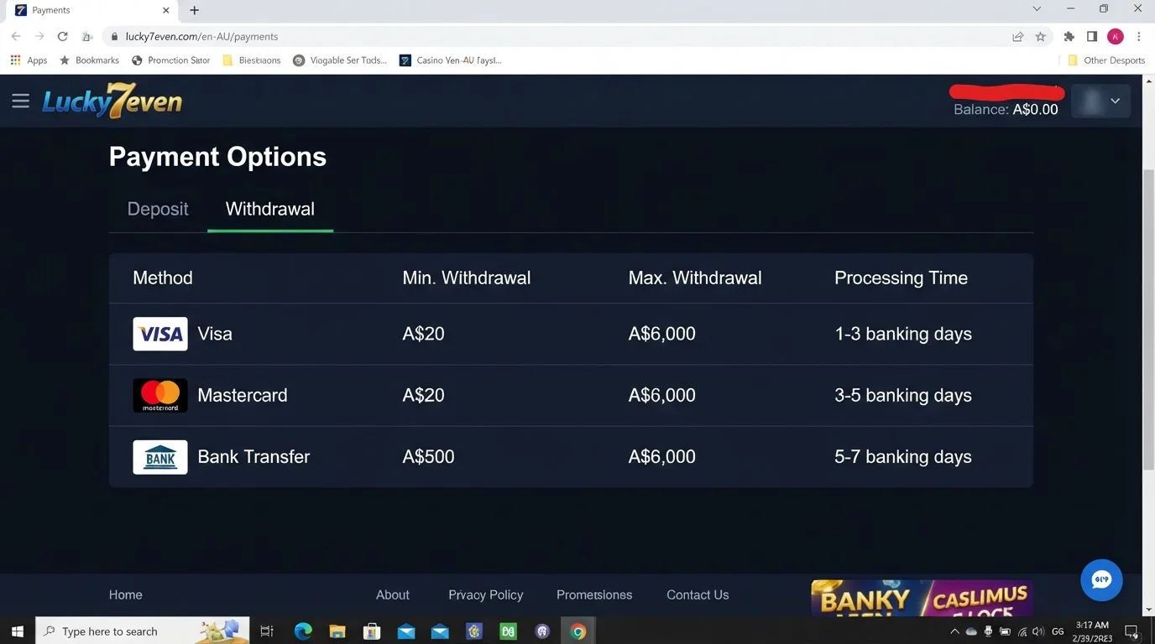Open the Chrome profile avatar
The width and height of the screenshot is (1155, 644).
(1116, 36)
